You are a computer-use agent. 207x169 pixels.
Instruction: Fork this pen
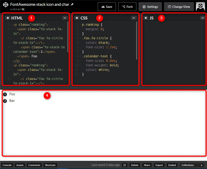(127, 7)
